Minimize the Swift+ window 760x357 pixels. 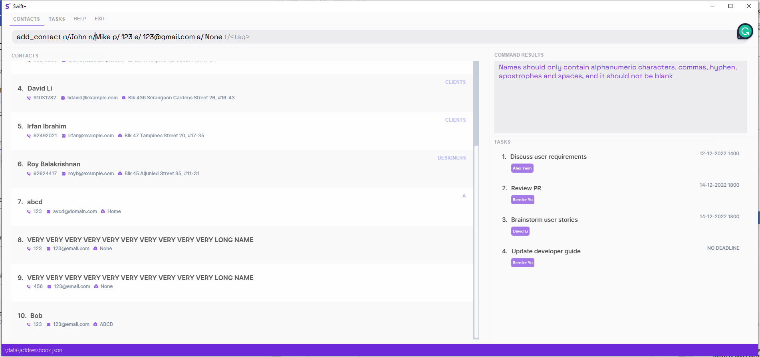(x=712, y=6)
